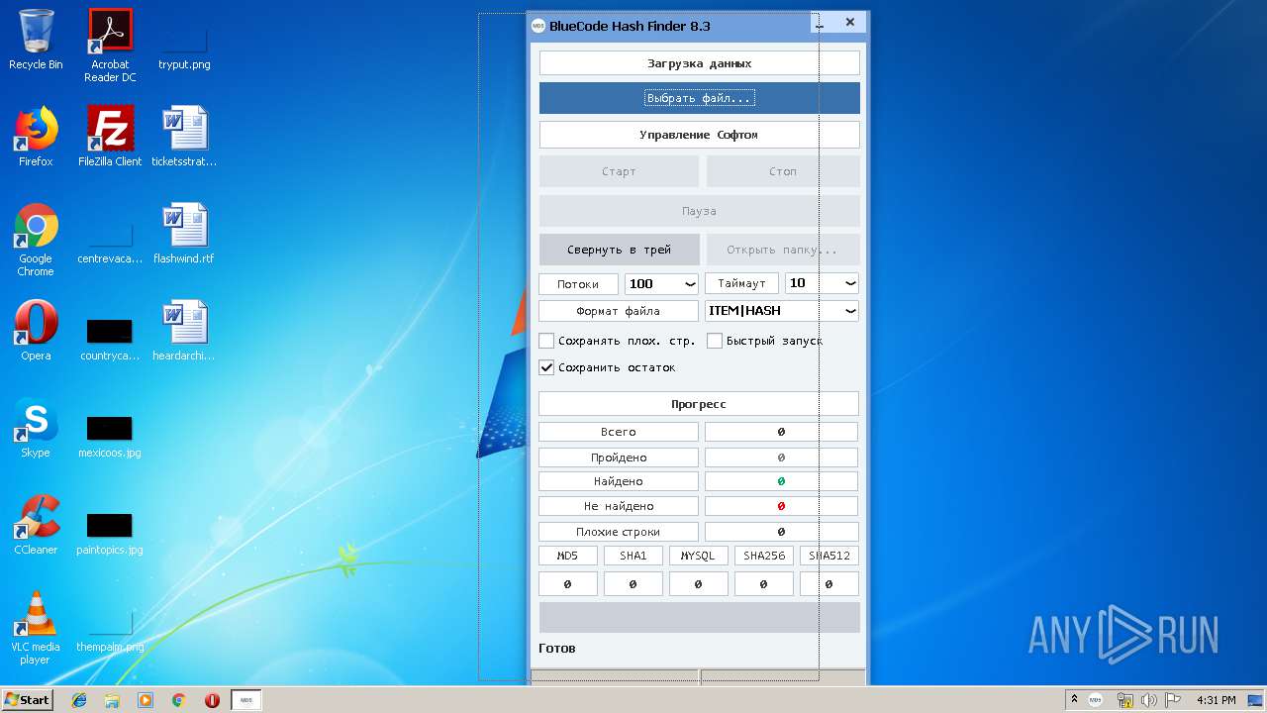Image resolution: width=1267 pixels, height=713 pixels.
Task: Click the Всего label
Action: click(619, 432)
